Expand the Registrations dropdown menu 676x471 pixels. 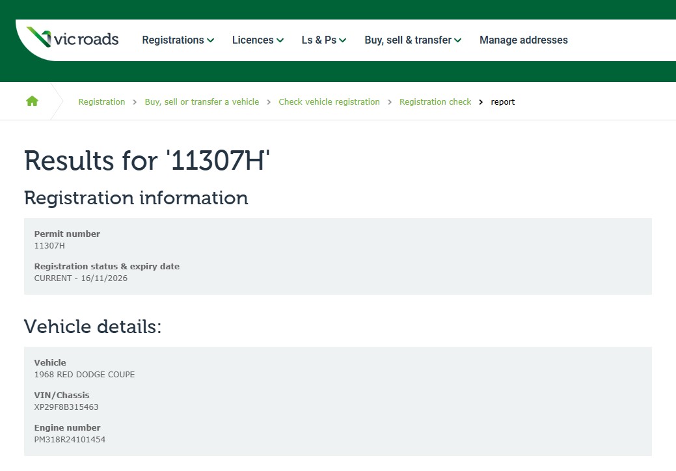(178, 40)
